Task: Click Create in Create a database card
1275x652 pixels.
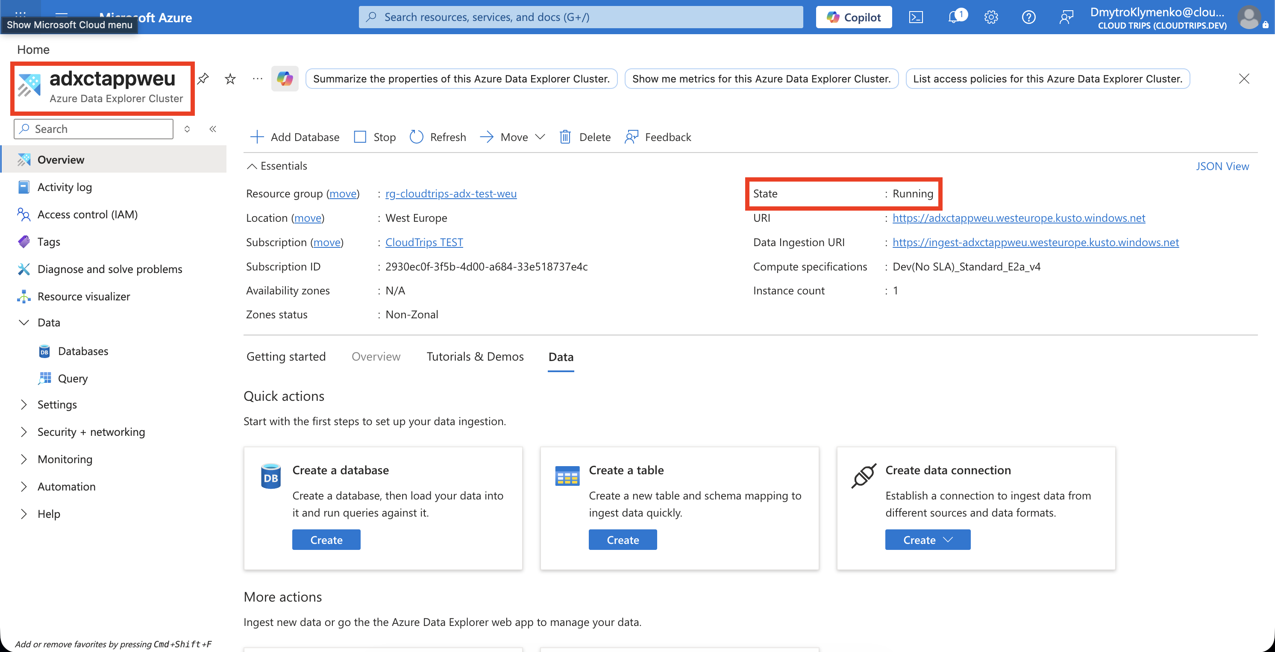Action: click(x=326, y=540)
